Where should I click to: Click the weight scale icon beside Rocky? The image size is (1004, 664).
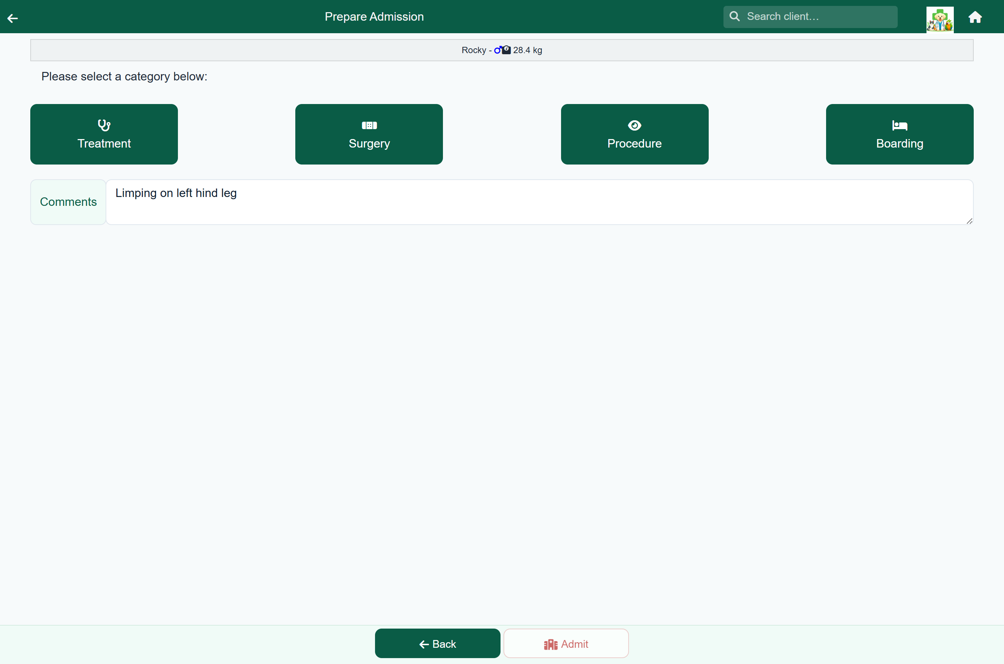click(x=506, y=50)
